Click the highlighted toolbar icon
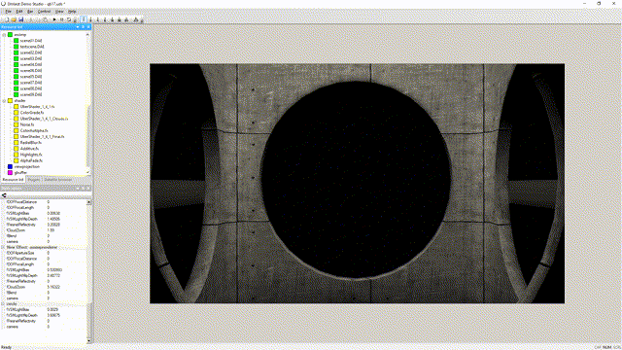This screenshot has width=622, height=350. (x=84, y=19)
